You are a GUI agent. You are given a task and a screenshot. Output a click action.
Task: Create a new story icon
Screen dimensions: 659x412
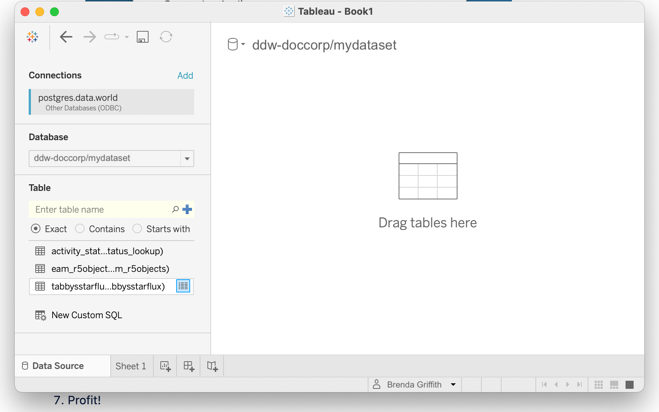[x=212, y=366]
